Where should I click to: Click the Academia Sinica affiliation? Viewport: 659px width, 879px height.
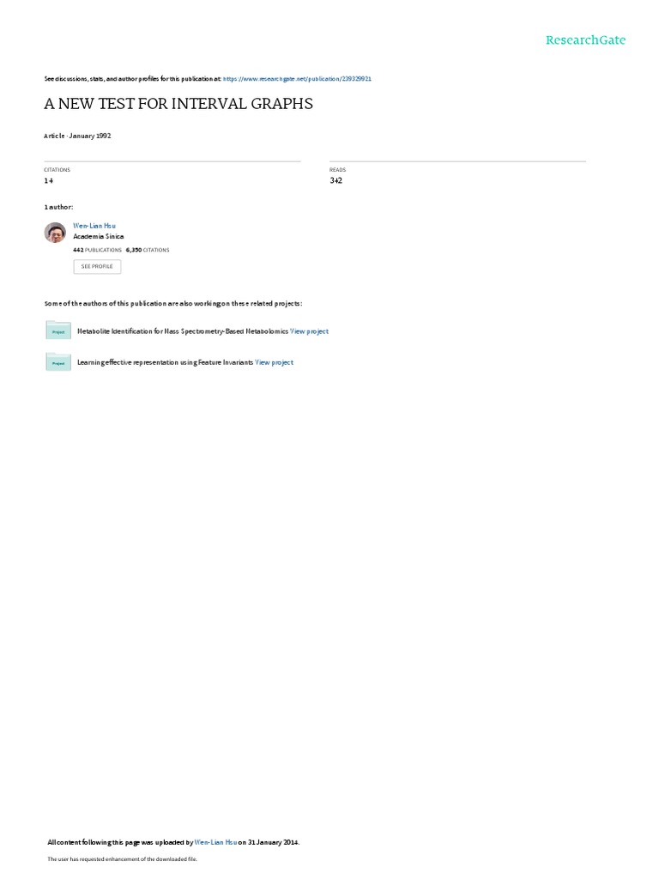click(x=98, y=237)
